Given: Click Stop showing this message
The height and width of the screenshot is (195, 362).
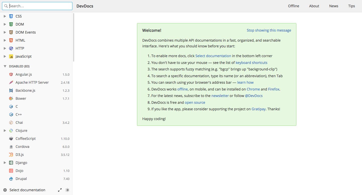Looking at the screenshot, I should tap(269, 30).
